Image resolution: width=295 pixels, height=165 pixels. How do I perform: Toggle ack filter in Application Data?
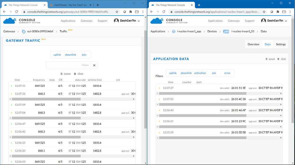pyautogui.click(x=214, y=73)
